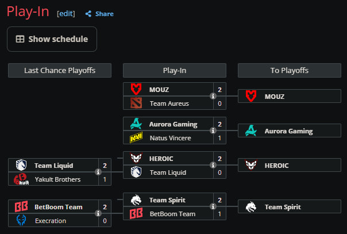Click the Natus Vincere team logo

[136, 138]
